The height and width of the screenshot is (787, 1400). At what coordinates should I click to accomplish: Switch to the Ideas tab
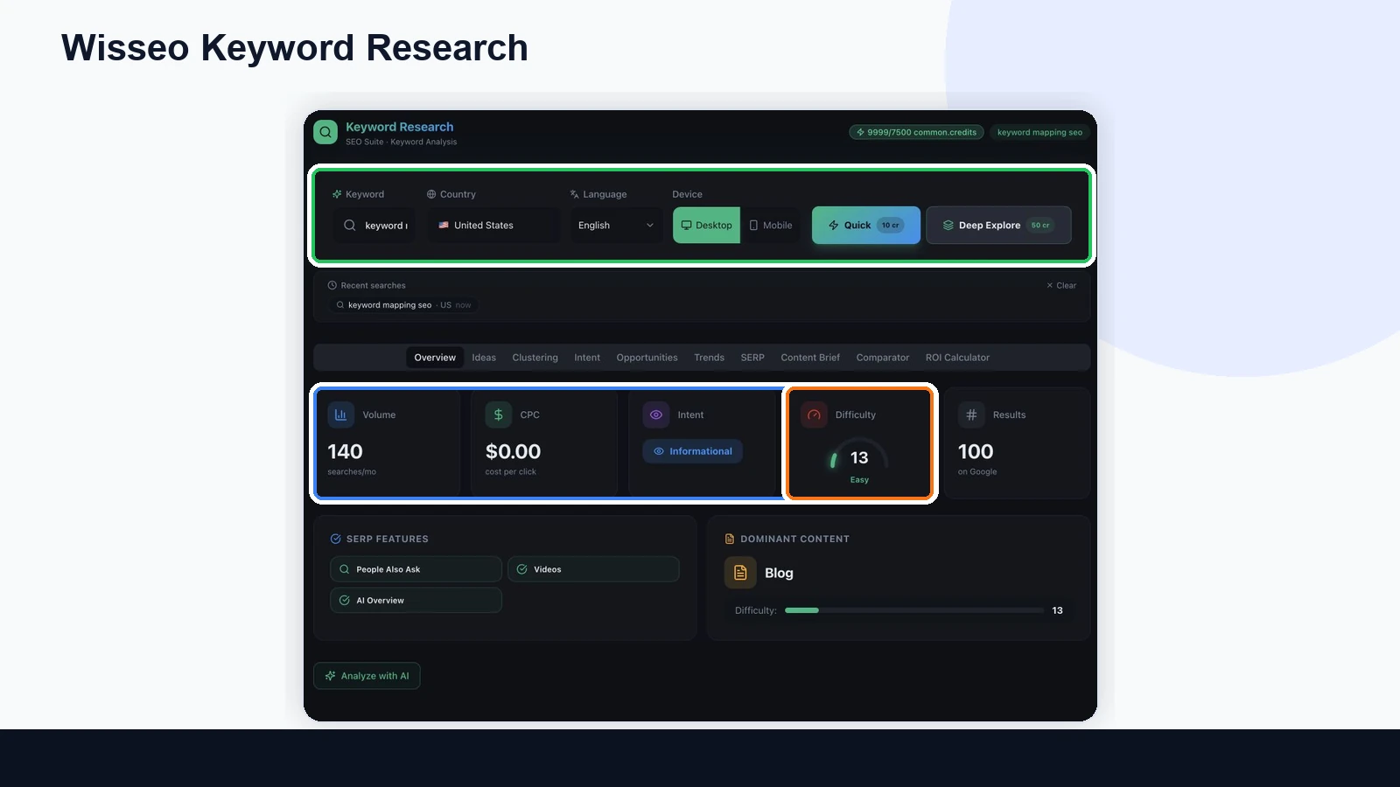tap(484, 358)
